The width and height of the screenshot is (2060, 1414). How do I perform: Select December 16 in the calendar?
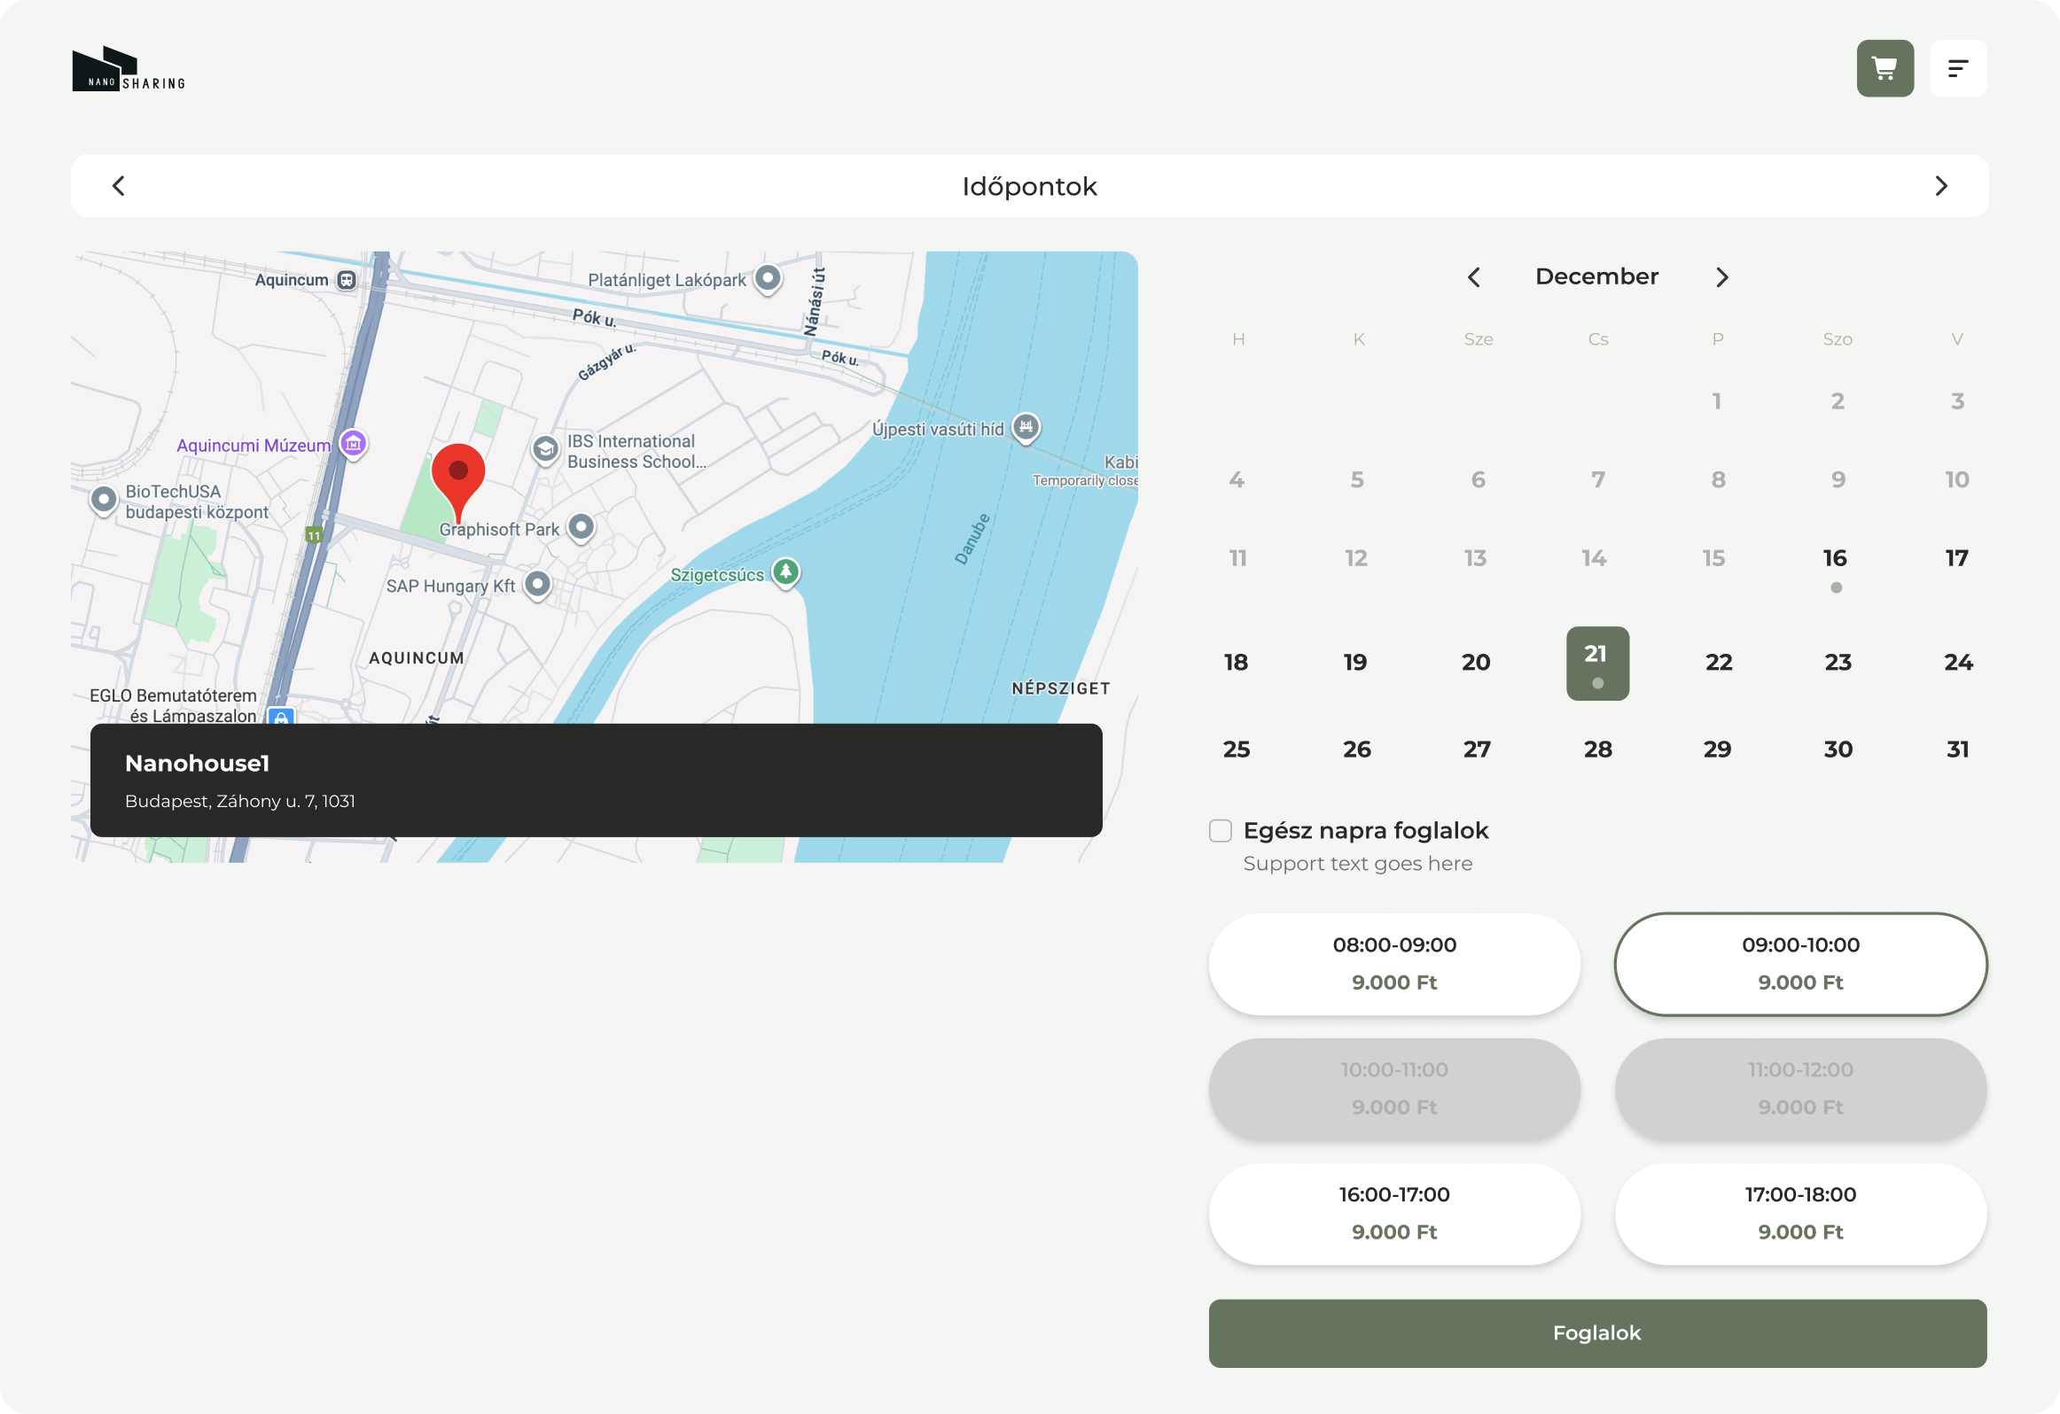(1836, 558)
